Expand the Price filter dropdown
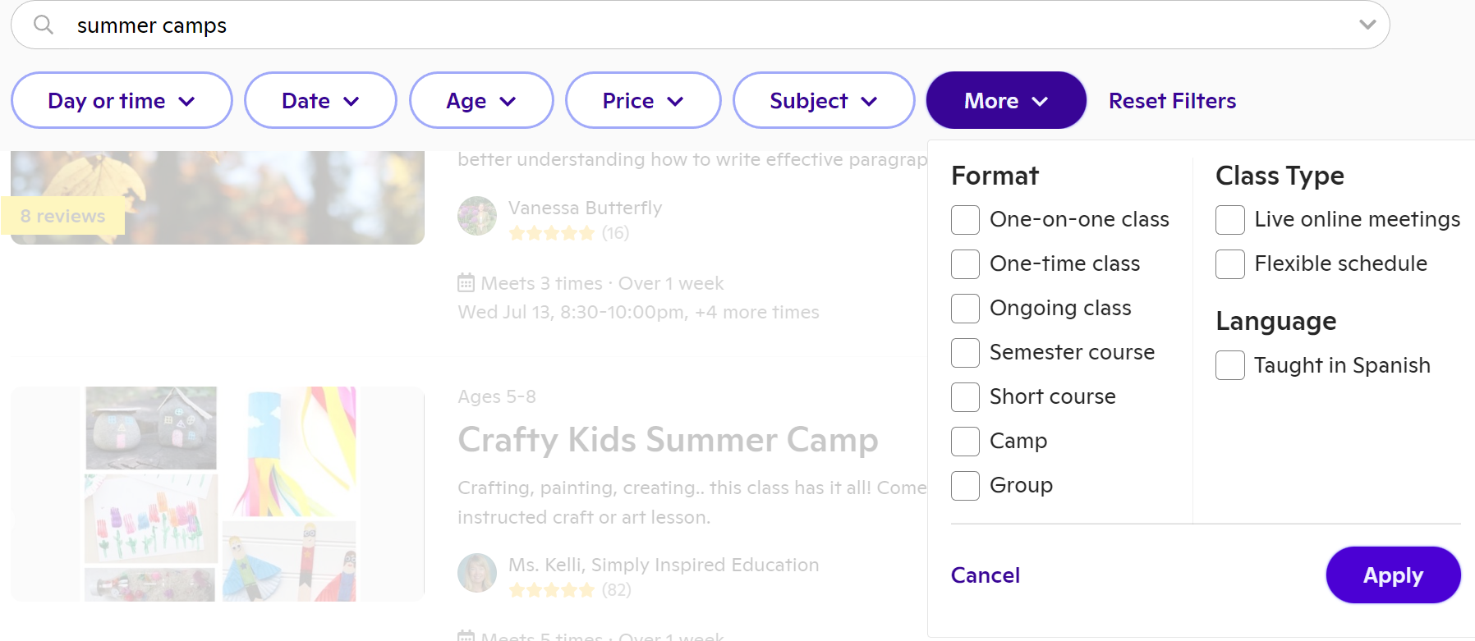Screen dimensions: 1475x641 pos(643,100)
